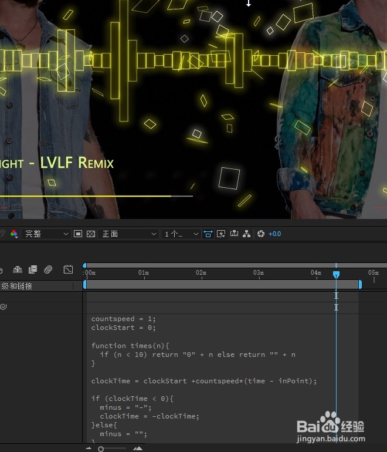The height and width of the screenshot is (452, 387).
Task: Click the 'clockTime = clockStart +countspeed' line
Action: tap(204, 381)
